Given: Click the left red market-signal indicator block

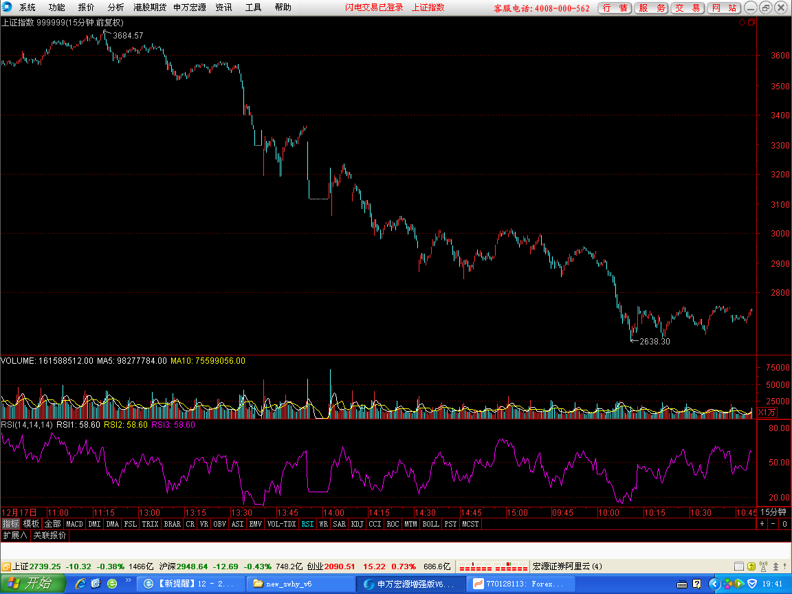Looking at the screenshot, I should pyautogui.click(x=475, y=566).
